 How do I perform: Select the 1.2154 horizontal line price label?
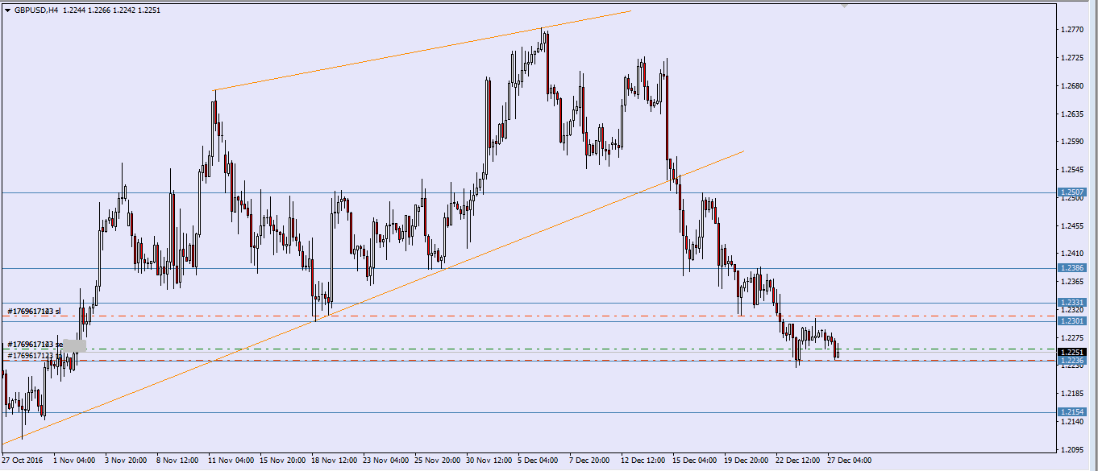[1072, 412]
